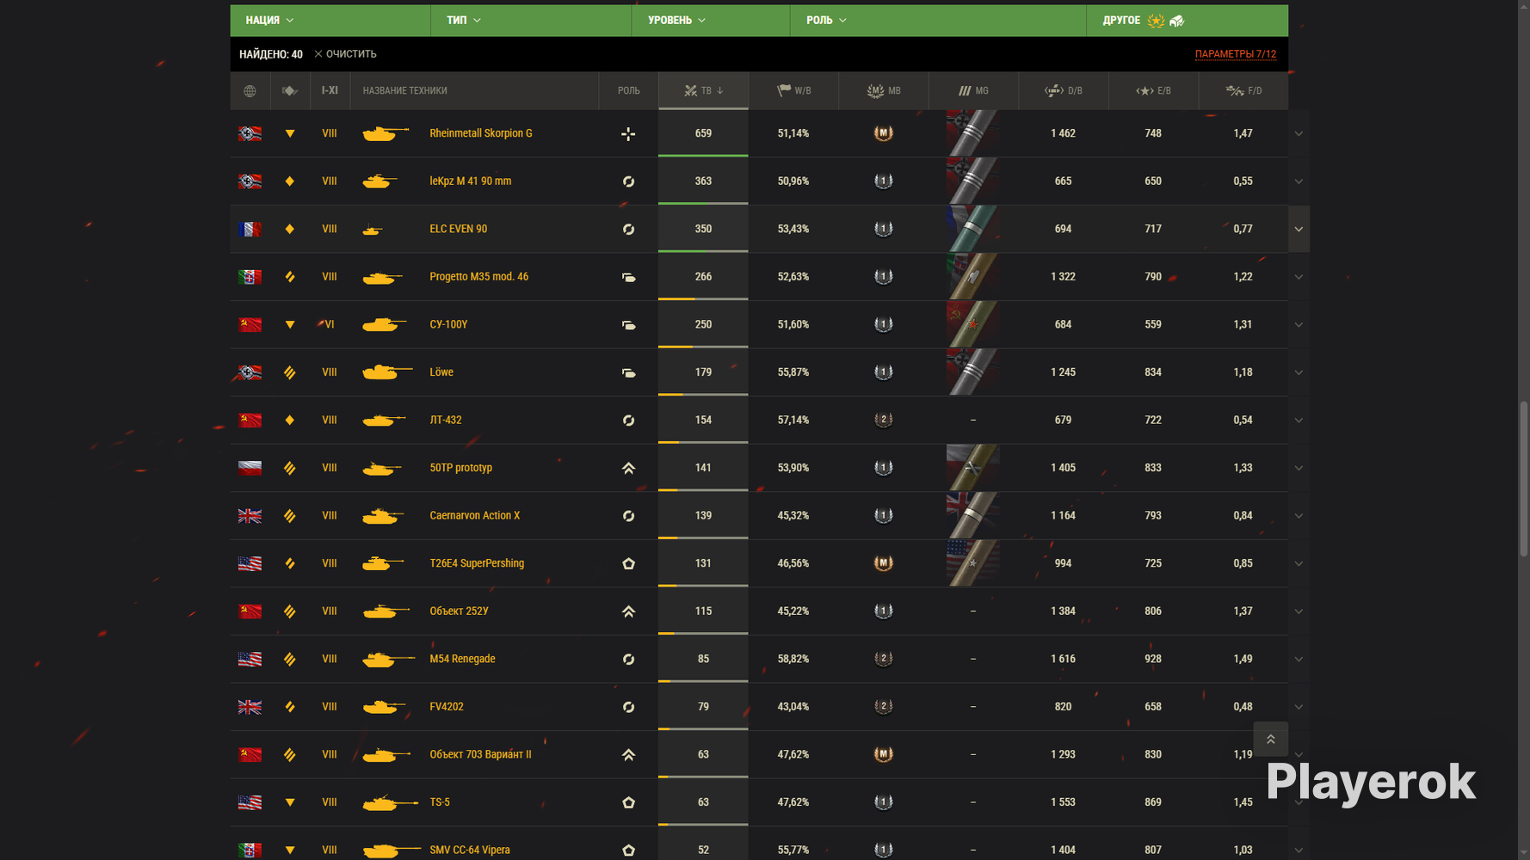The image size is (1530, 860).
Task: Expand the Progetto M35 mod. 46 row
Action: click(x=1299, y=277)
